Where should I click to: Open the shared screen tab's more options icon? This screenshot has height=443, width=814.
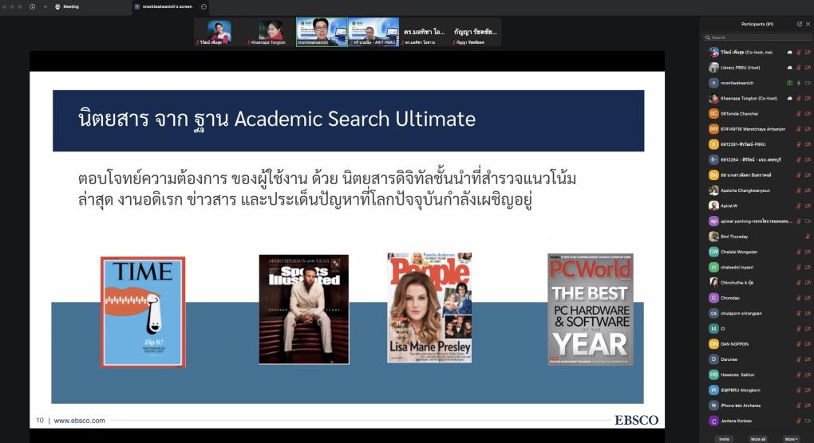203,6
